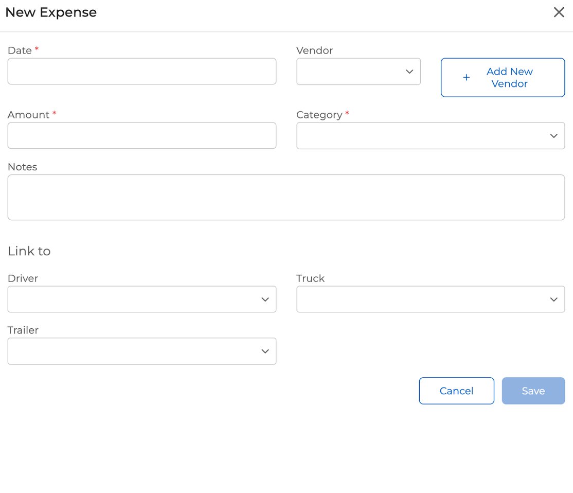Viewport: 573px width, 493px height.
Task: Click the Cancel button
Action: tap(456, 391)
